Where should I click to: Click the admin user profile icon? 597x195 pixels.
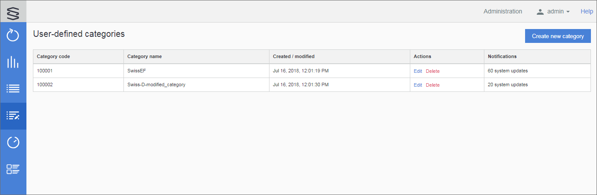tap(540, 12)
